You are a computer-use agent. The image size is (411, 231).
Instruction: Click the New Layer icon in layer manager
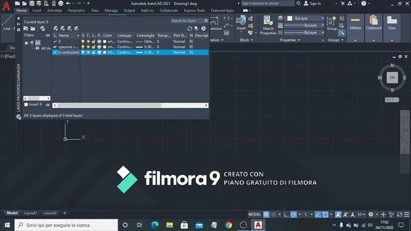pos(55,28)
